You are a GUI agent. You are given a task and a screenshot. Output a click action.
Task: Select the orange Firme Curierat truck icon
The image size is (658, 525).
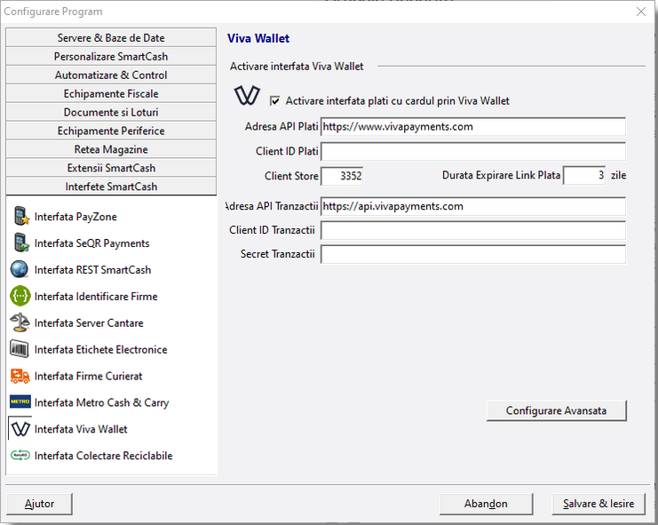point(20,376)
